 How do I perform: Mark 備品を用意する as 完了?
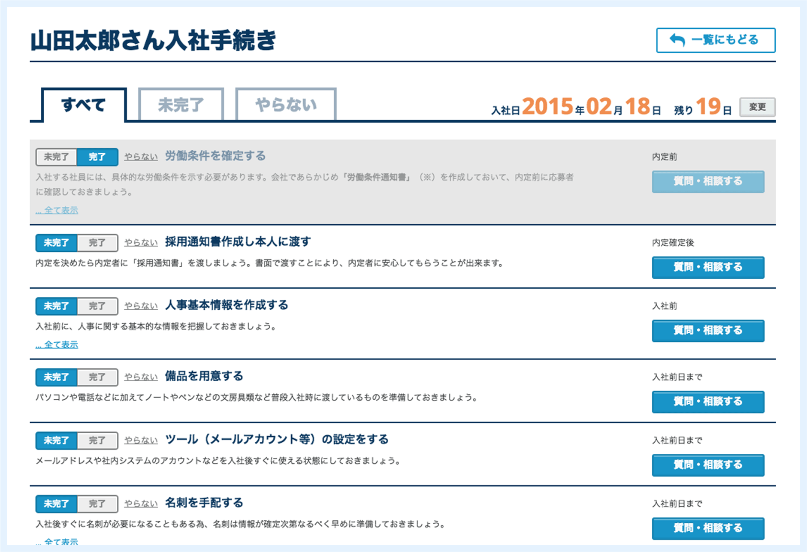click(97, 377)
